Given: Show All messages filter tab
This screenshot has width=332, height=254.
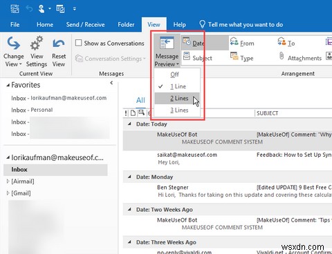Looking at the screenshot, I should tap(140, 100).
